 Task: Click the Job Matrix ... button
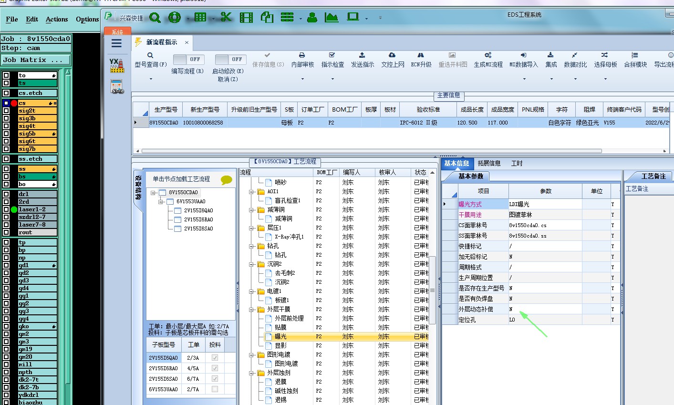pyautogui.click(x=37, y=60)
